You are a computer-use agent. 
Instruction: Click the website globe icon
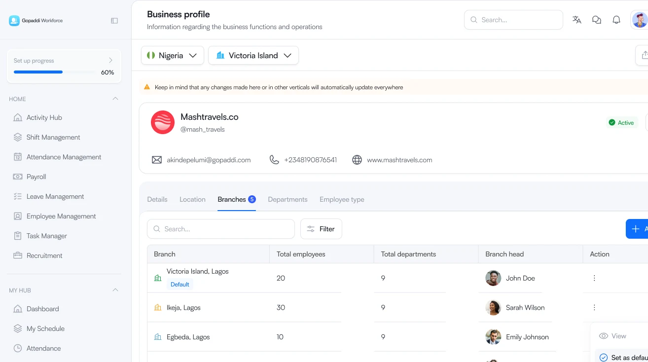[357, 160]
